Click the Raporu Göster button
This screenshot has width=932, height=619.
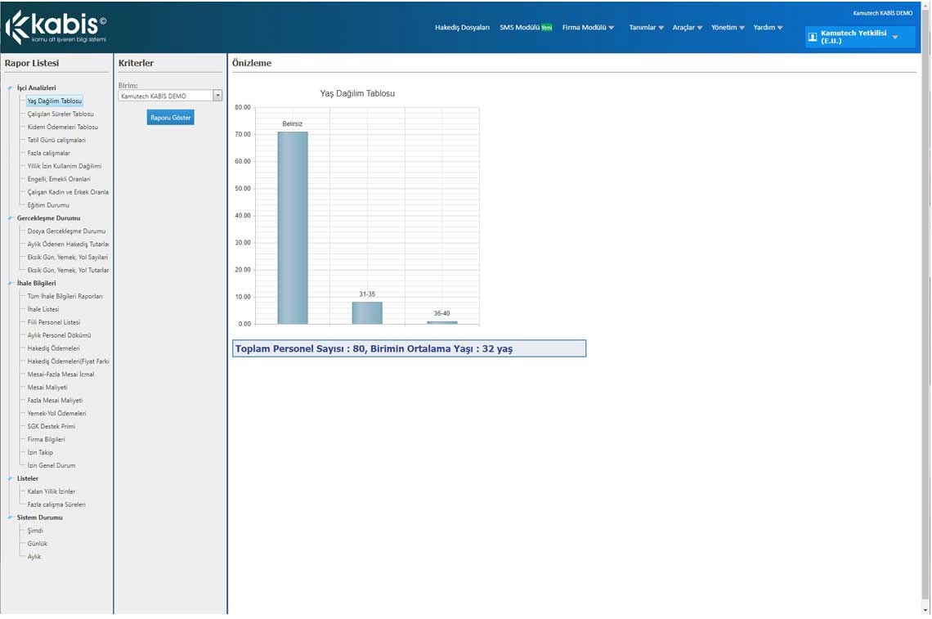coord(171,117)
